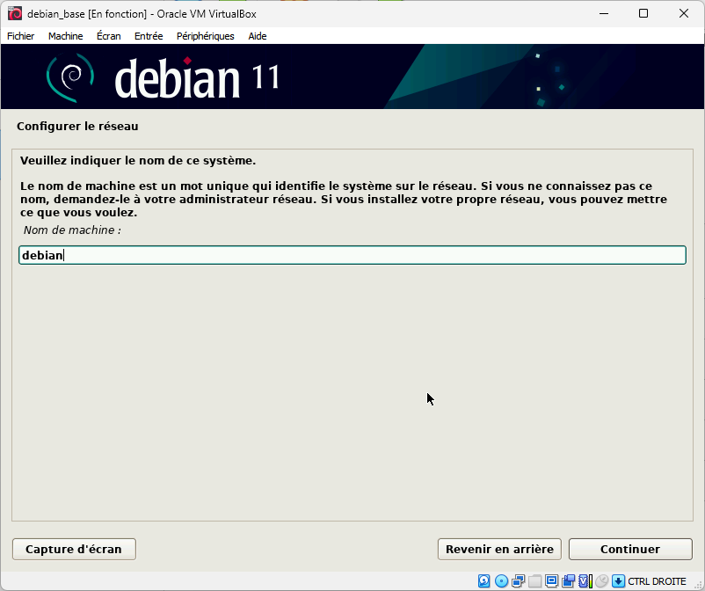Image resolution: width=705 pixels, height=591 pixels.
Task: Click the video recording status icon
Action: [x=569, y=581]
